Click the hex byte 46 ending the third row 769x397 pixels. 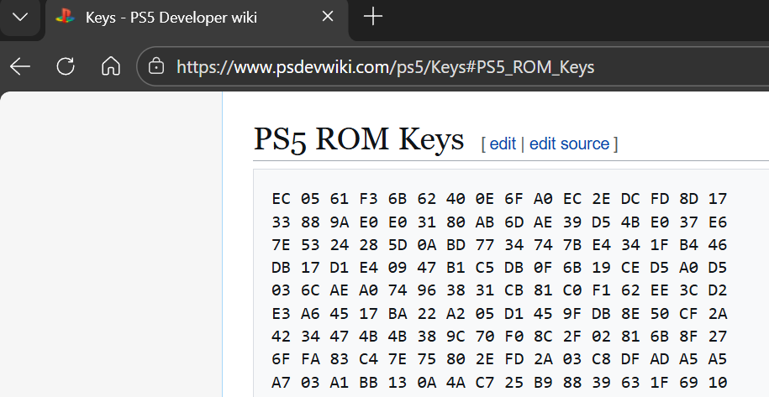[x=718, y=245]
